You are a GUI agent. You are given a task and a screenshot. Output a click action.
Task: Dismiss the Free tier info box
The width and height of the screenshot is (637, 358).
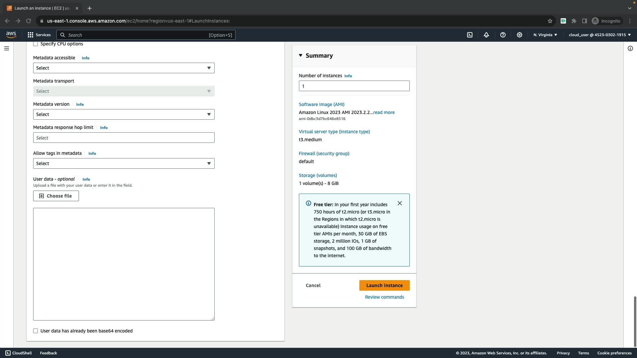point(400,203)
